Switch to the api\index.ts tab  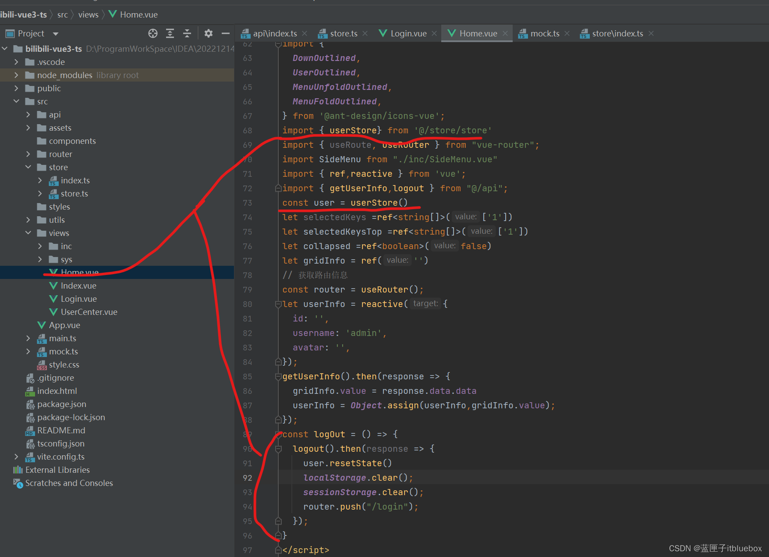274,33
